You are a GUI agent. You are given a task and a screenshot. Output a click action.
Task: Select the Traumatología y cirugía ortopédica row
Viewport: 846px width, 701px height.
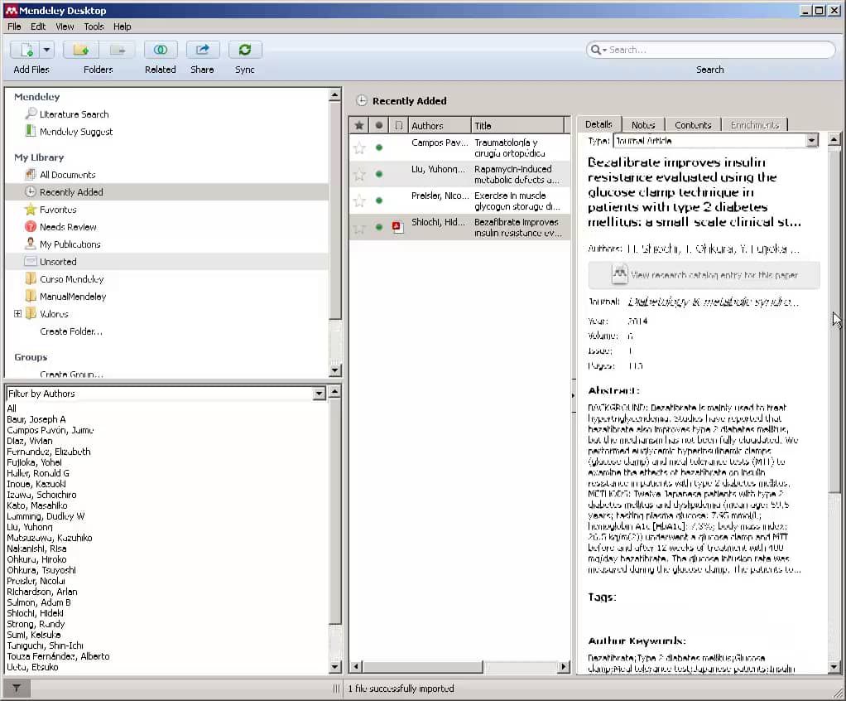click(459, 147)
